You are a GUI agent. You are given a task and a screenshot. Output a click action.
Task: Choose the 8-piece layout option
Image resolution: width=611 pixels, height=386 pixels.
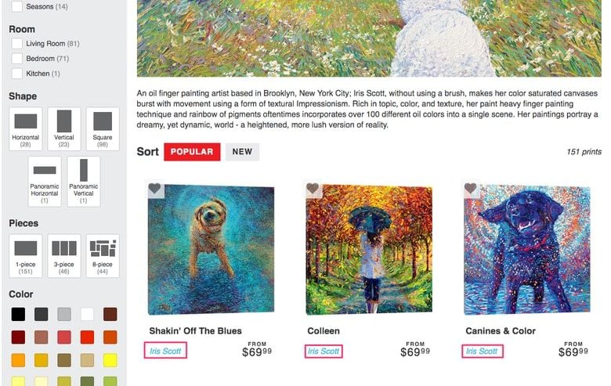point(103,256)
